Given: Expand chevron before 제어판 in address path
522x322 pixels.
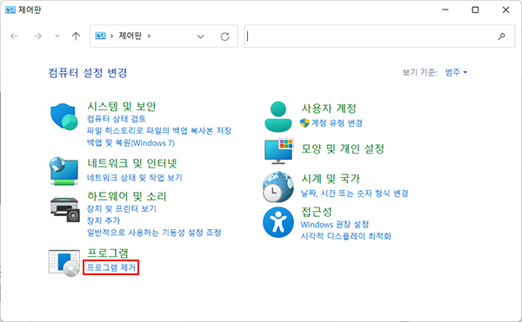Looking at the screenshot, I should click(112, 36).
